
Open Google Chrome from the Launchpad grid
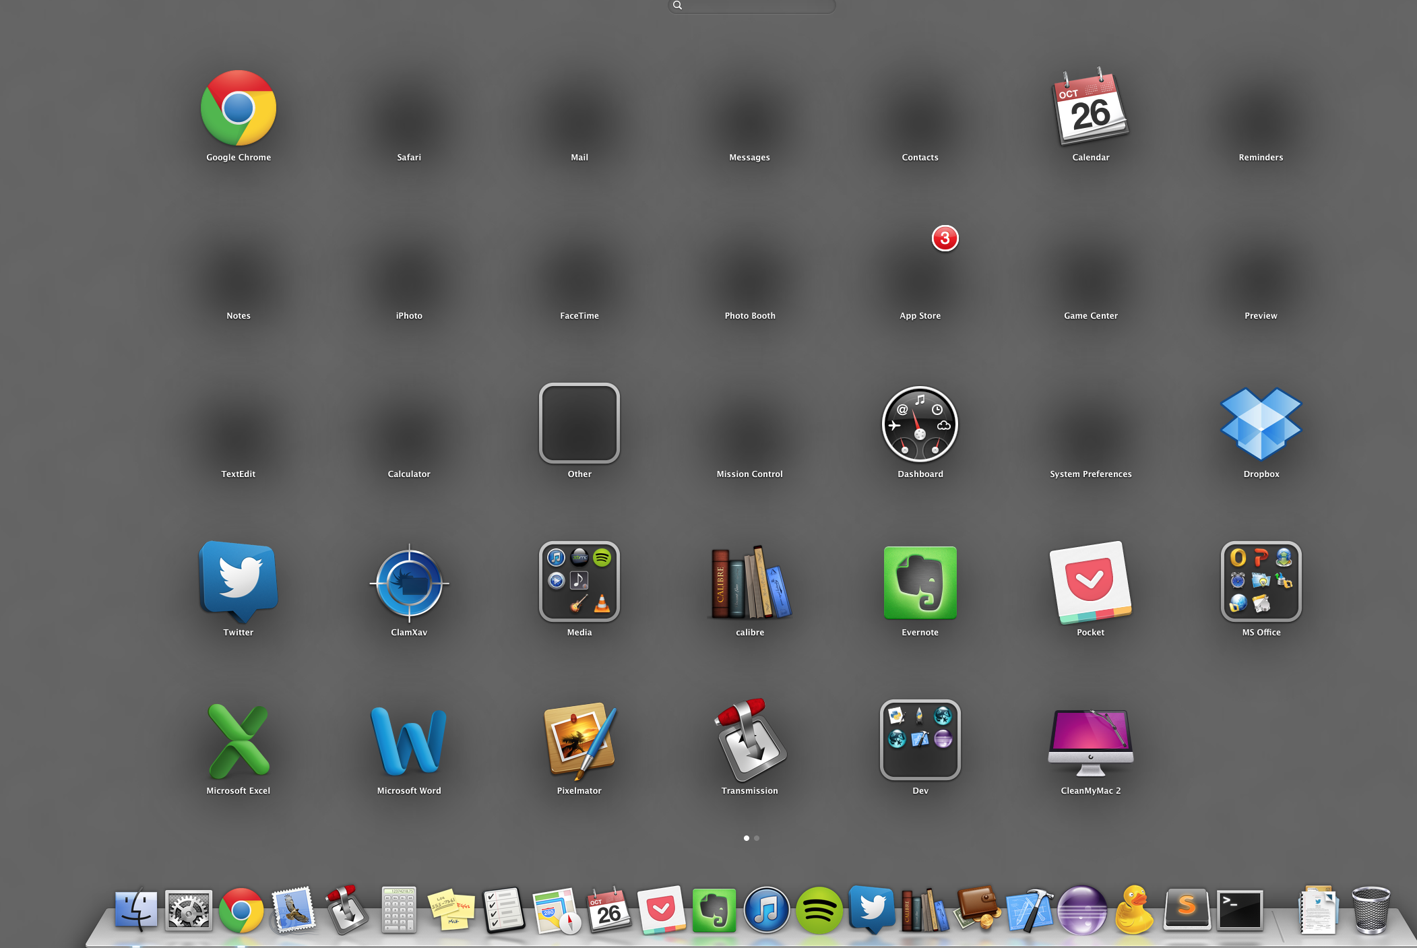point(239,108)
